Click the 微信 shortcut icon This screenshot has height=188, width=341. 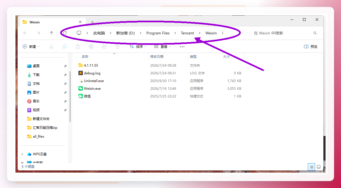[x=81, y=96]
